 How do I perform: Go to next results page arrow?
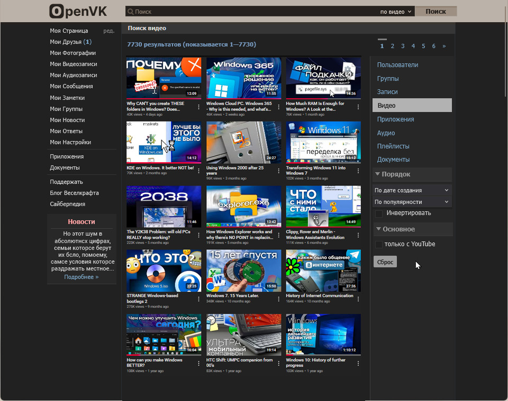tap(444, 46)
